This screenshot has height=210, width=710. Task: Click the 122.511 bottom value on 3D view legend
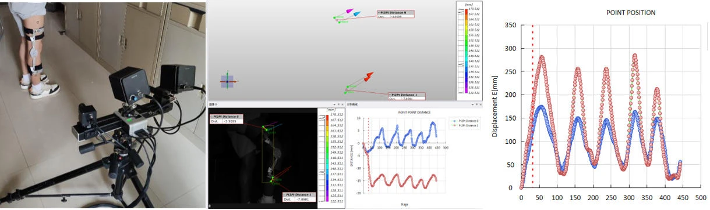(x=474, y=92)
